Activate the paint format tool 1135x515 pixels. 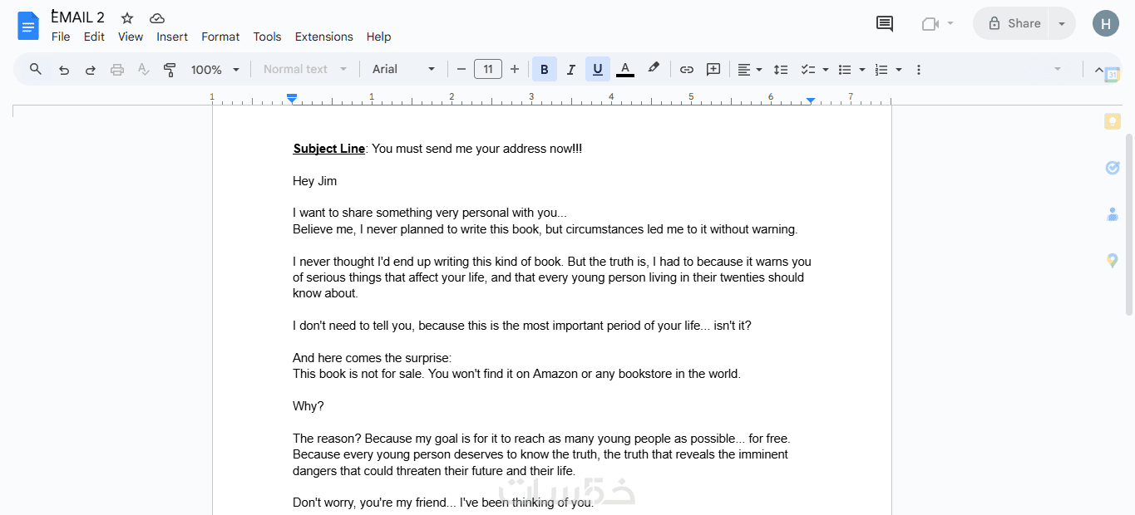pos(170,70)
